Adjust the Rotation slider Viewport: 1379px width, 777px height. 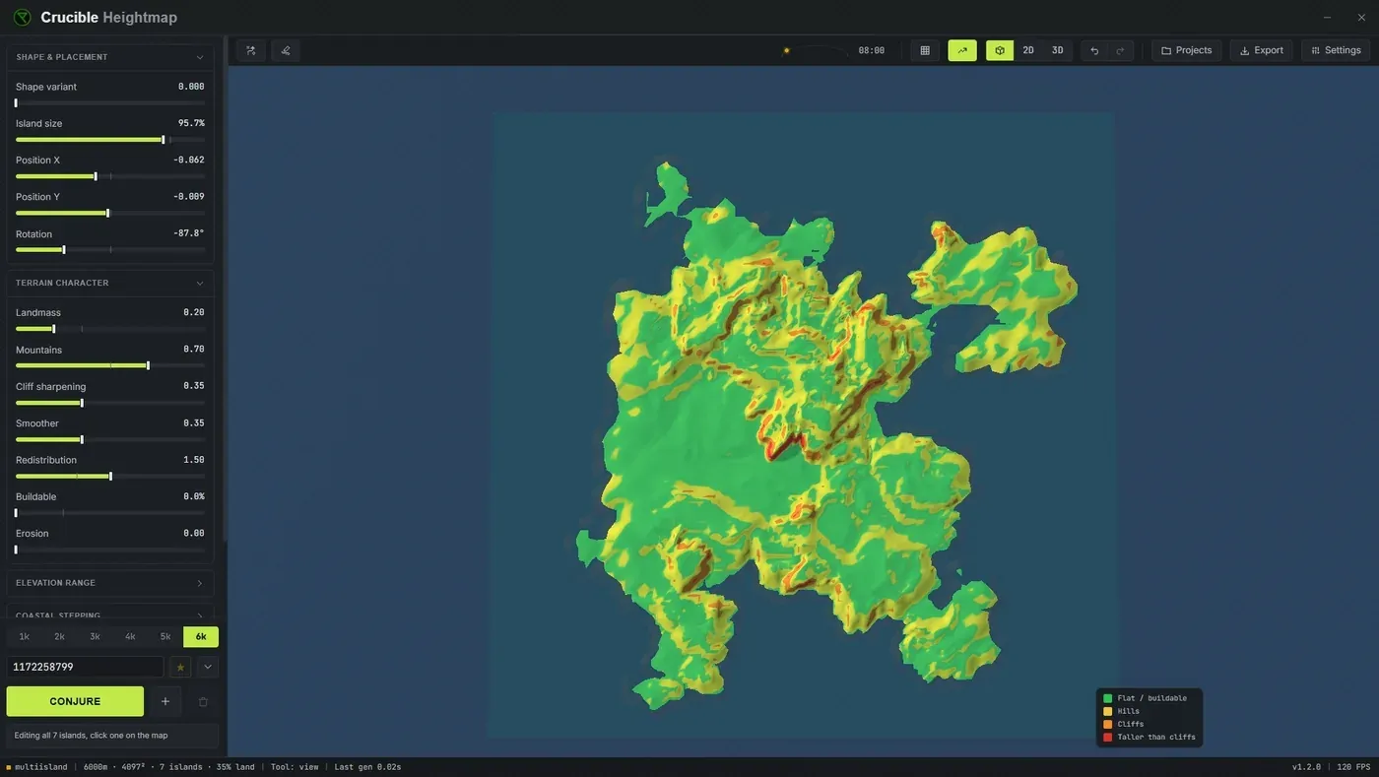click(110, 250)
